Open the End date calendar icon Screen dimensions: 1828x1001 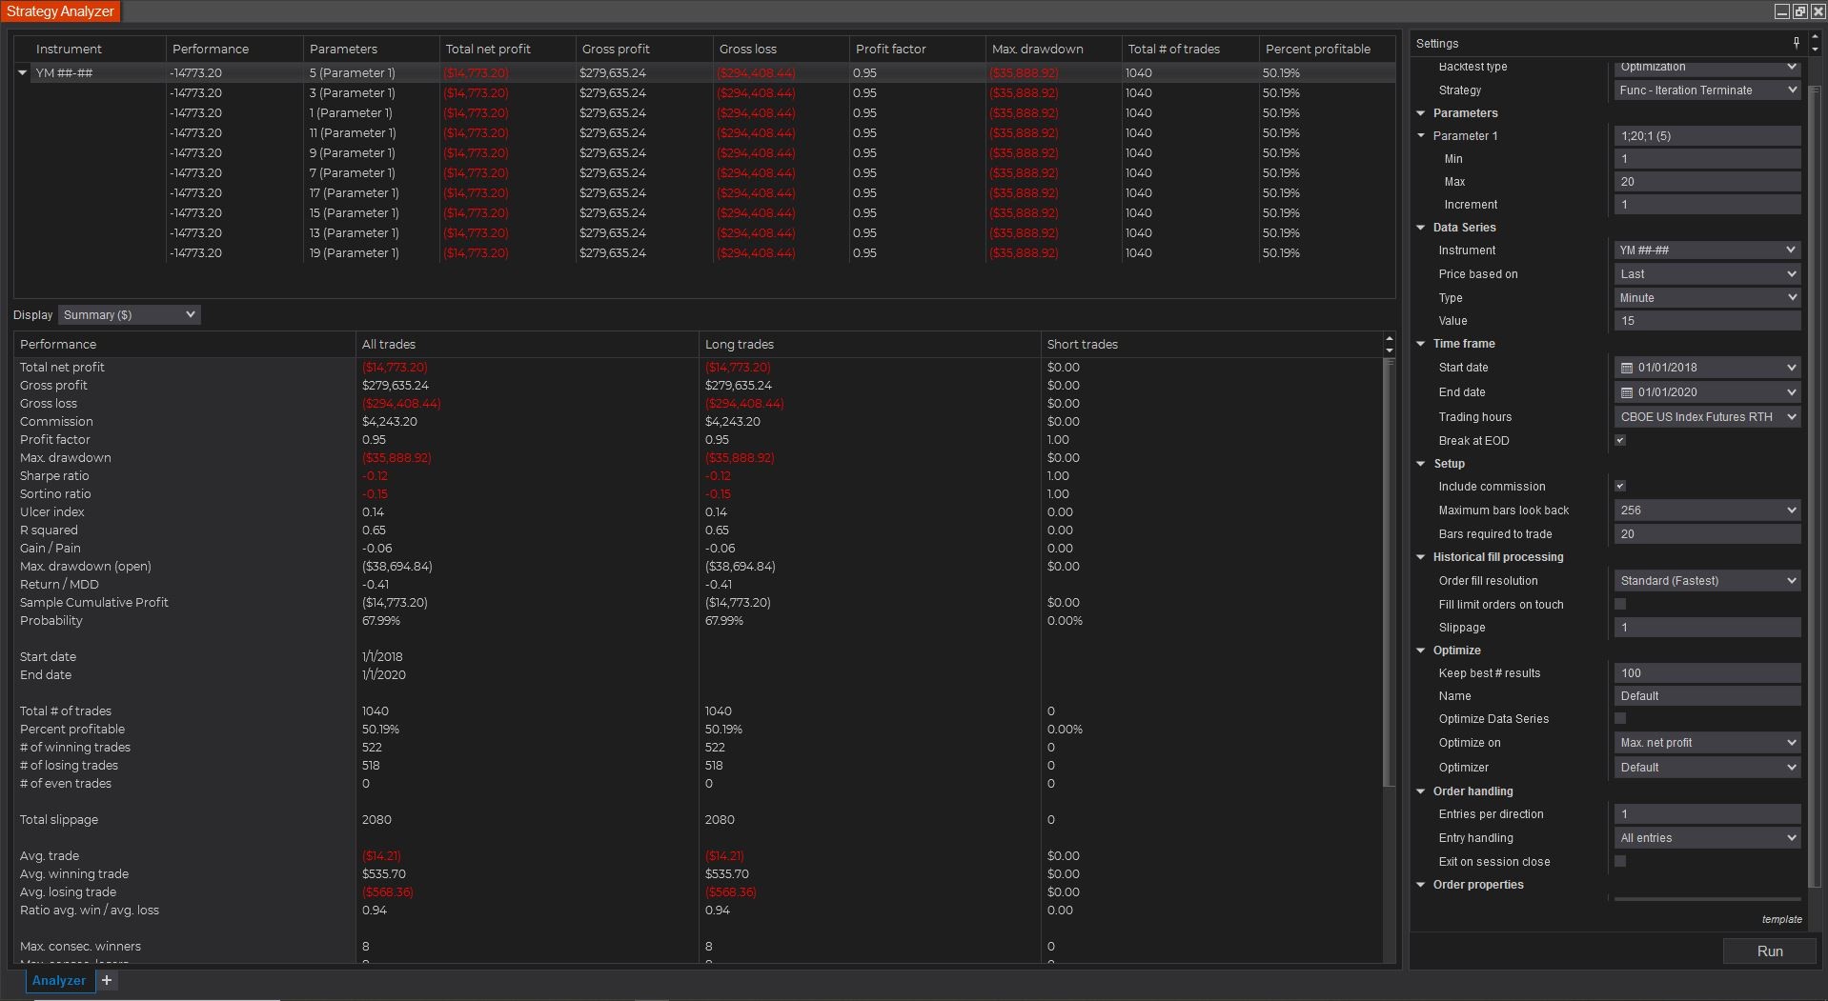click(x=1627, y=392)
